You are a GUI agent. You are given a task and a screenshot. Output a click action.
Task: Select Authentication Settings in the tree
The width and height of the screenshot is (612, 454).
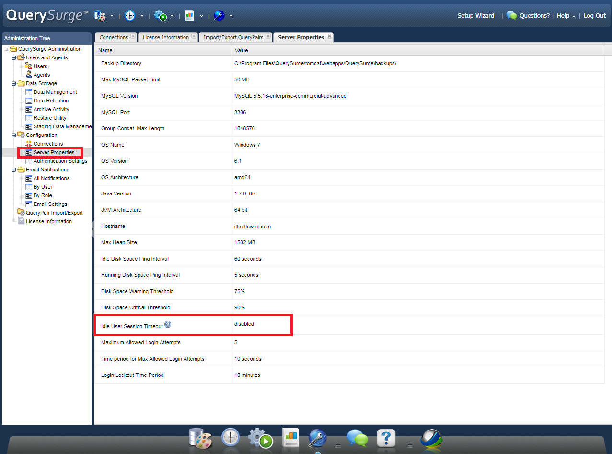60,161
